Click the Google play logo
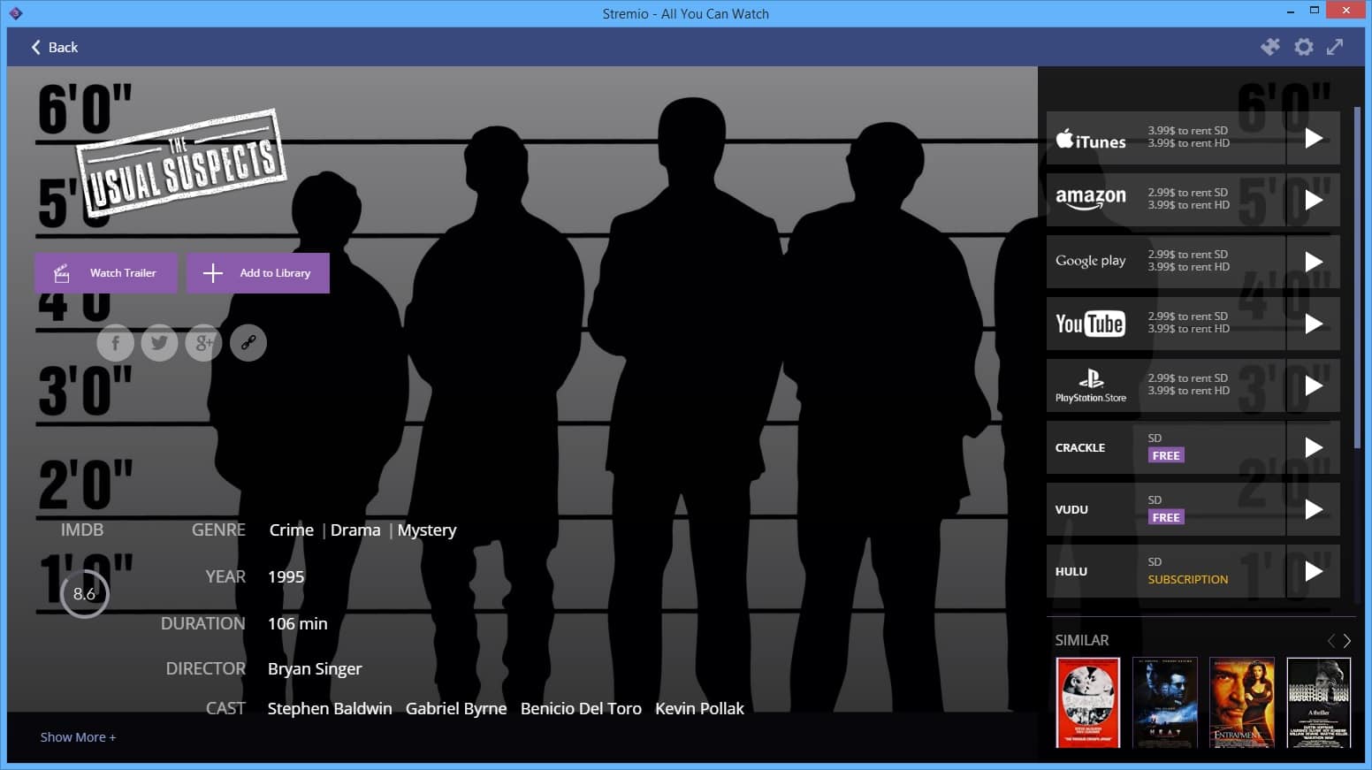 1091,261
